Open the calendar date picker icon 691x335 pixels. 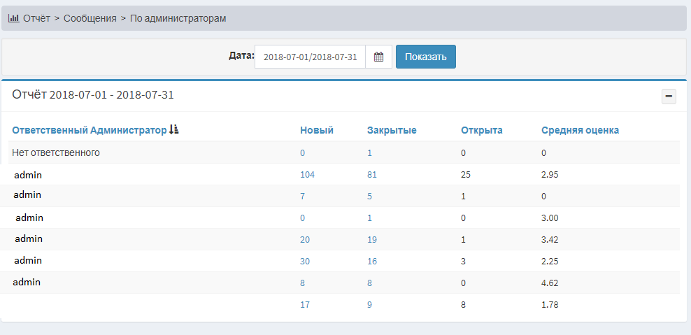click(x=378, y=57)
